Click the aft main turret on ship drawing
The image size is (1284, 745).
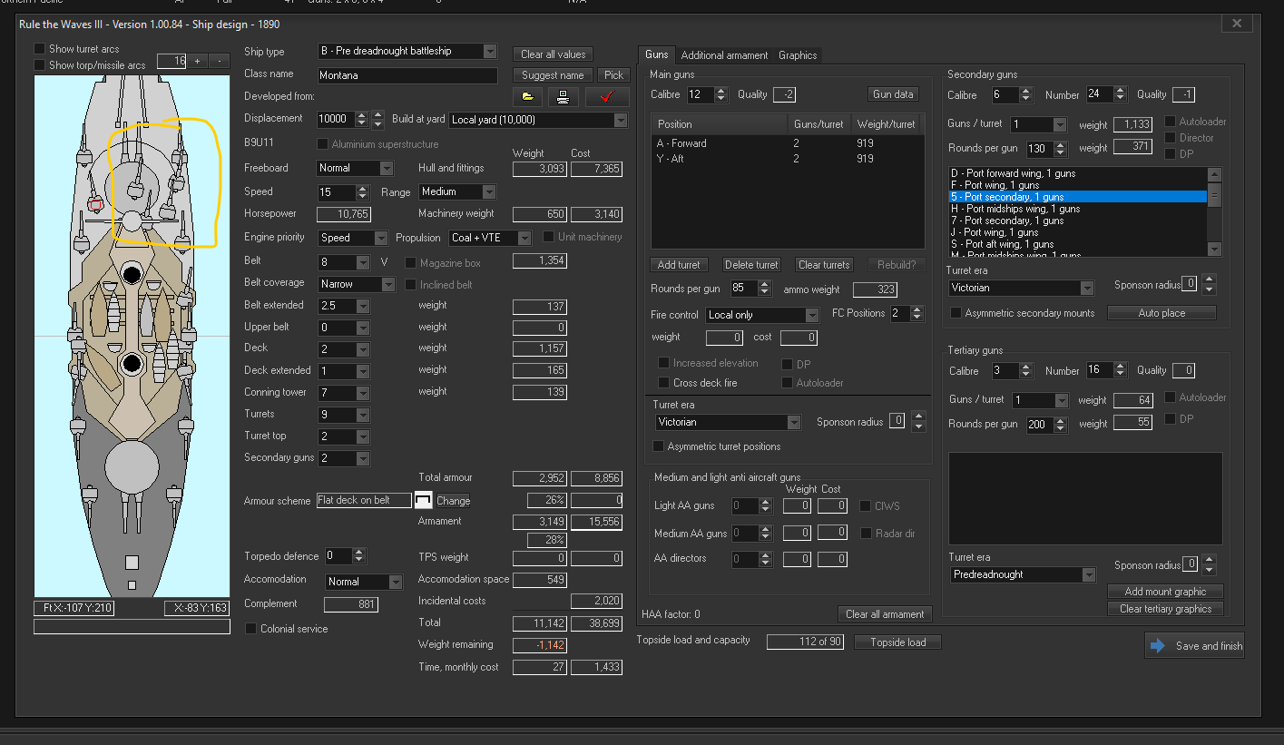(x=132, y=470)
